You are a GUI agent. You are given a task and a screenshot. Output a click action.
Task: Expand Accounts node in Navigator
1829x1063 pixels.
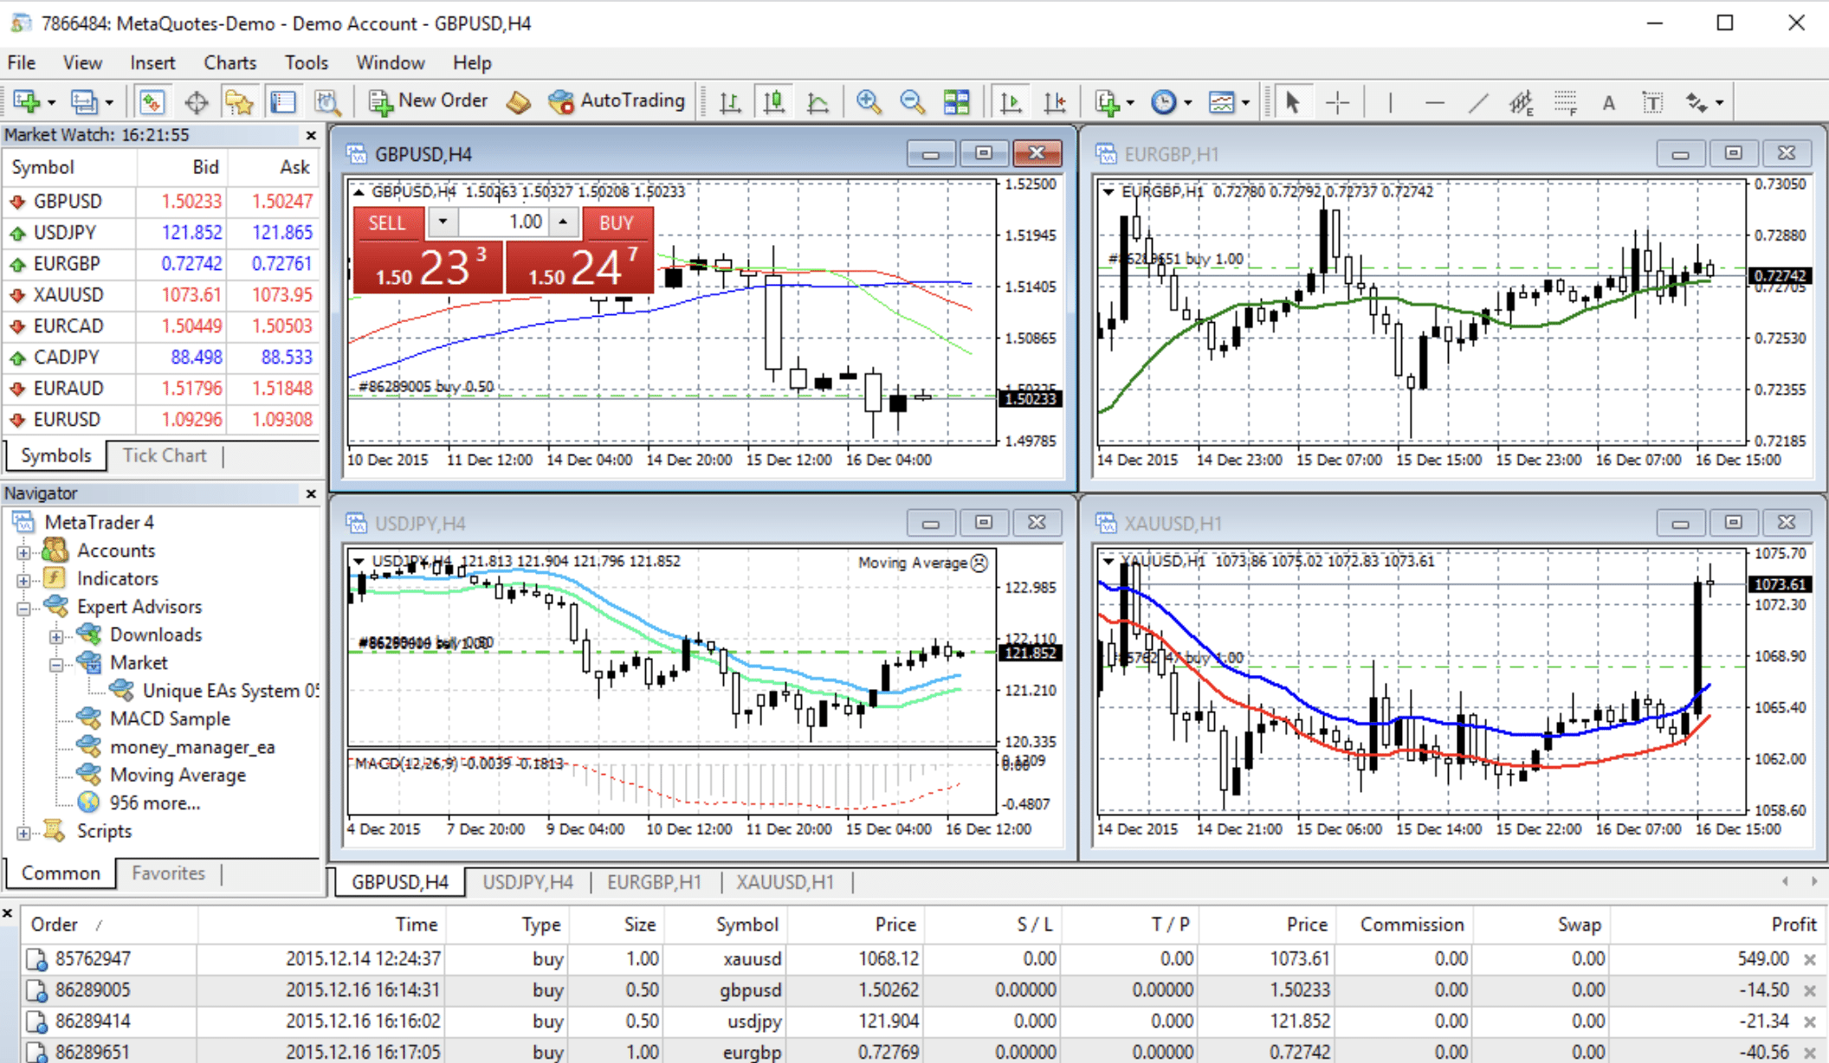point(23,552)
